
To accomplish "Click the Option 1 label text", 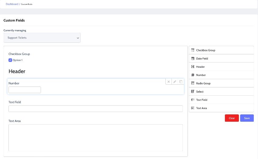I will click(x=18, y=60).
